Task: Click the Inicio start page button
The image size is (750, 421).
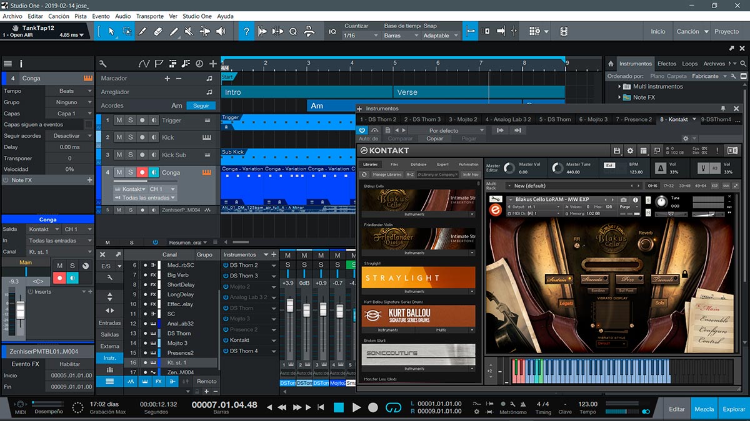Action: [x=658, y=31]
